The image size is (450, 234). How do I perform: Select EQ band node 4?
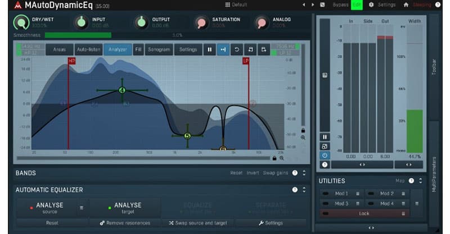point(122,90)
